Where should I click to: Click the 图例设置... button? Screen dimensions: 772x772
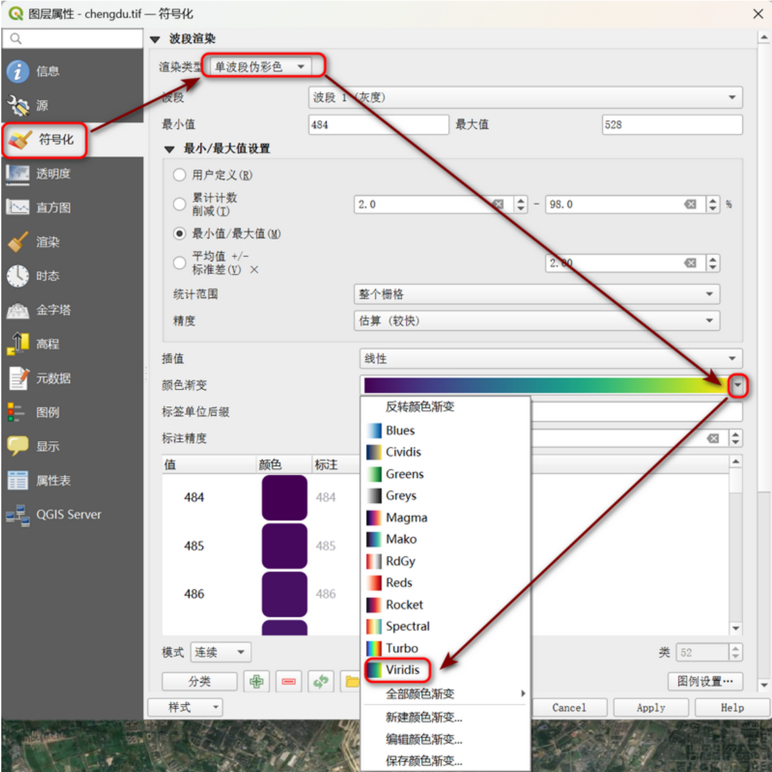705,681
